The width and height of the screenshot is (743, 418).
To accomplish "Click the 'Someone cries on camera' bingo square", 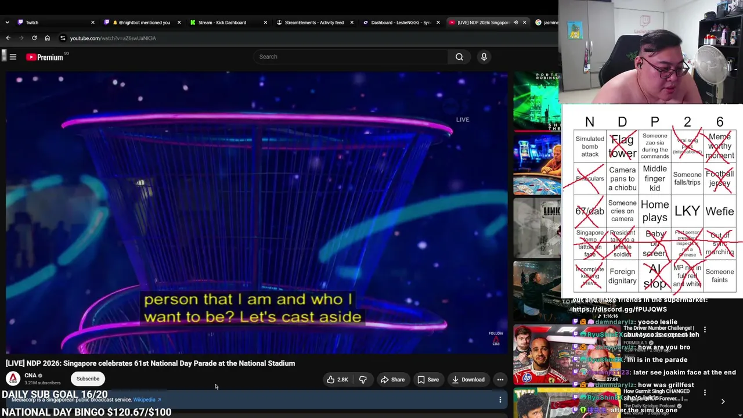I will pos(622,211).
